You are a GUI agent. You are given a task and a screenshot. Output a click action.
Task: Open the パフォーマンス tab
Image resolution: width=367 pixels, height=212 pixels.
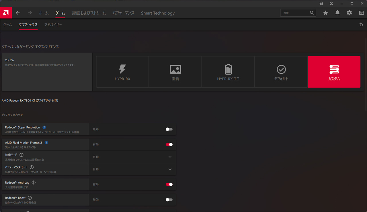(x=124, y=13)
